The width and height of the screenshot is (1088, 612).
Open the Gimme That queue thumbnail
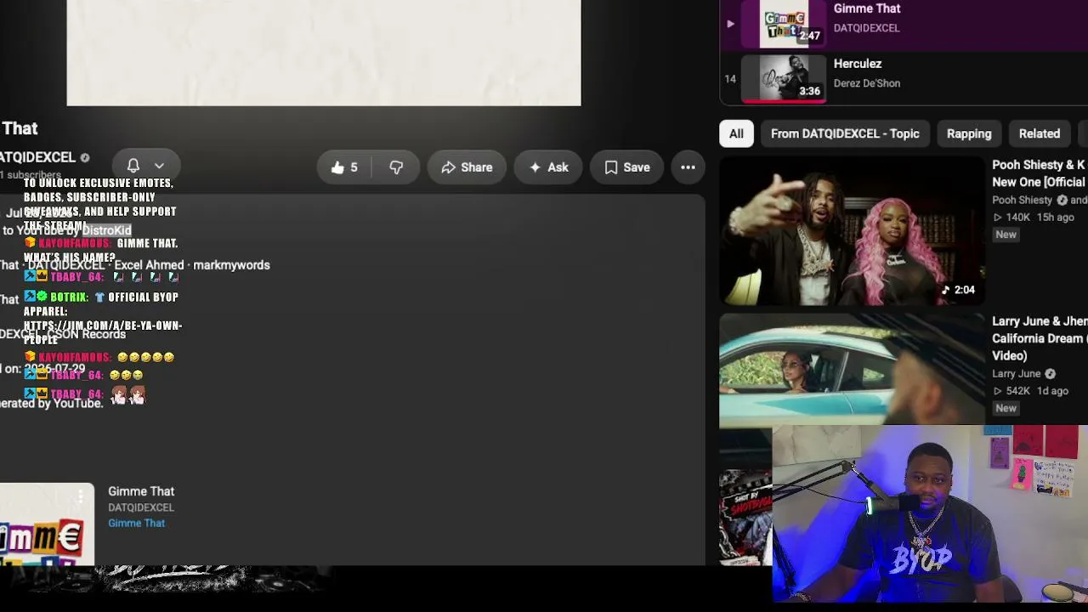784,24
